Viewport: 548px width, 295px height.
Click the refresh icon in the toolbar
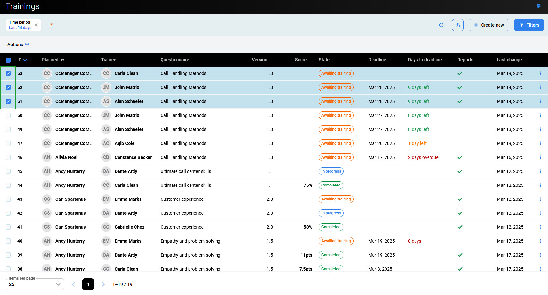pos(441,25)
